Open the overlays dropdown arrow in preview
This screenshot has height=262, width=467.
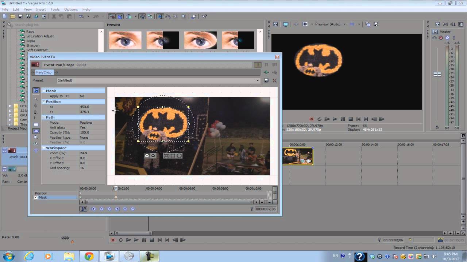click(359, 24)
